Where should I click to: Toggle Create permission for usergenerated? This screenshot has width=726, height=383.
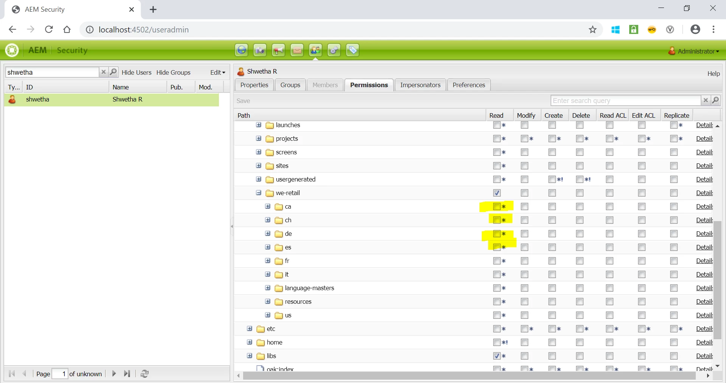pos(552,179)
